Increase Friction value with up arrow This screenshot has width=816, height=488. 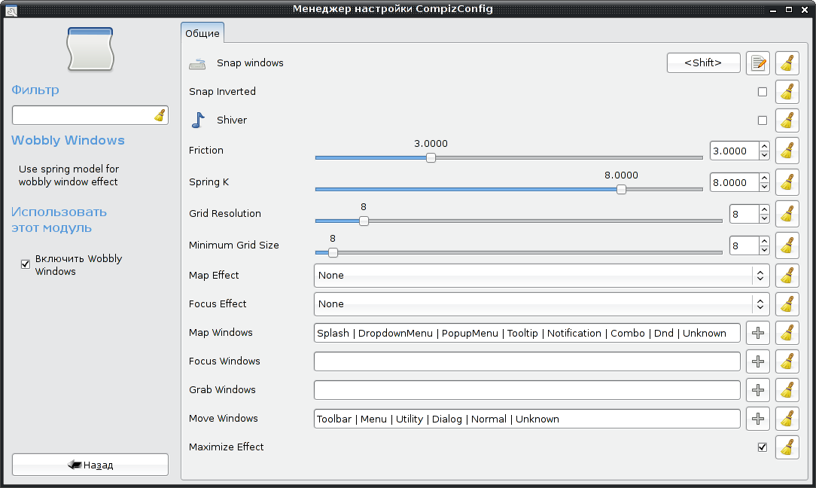(764, 147)
